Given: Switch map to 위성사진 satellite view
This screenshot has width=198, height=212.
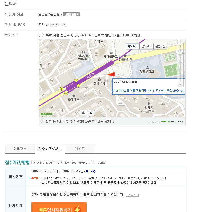Looking at the screenshot, I should [x=160, y=46].
